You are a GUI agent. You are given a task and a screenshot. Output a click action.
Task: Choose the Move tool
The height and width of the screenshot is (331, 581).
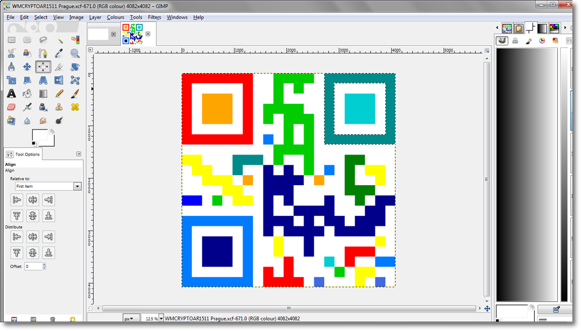pos(27,67)
